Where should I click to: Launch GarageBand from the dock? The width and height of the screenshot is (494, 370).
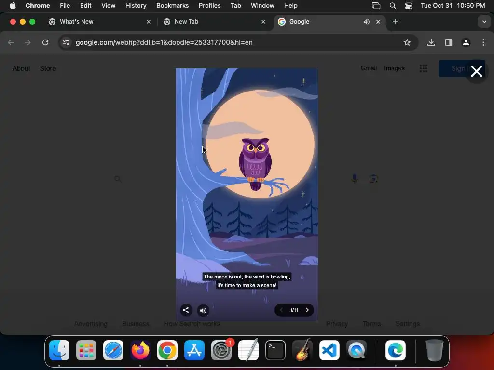point(302,350)
